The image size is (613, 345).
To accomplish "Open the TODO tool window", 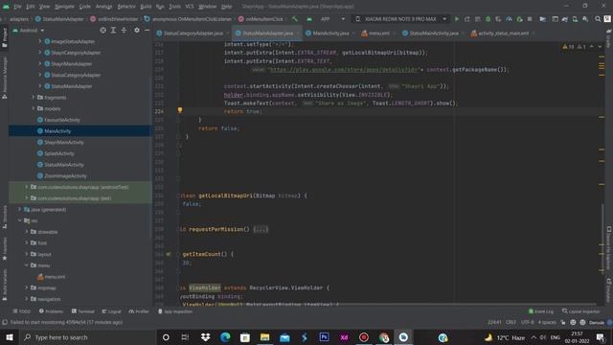I will pos(21,311).
